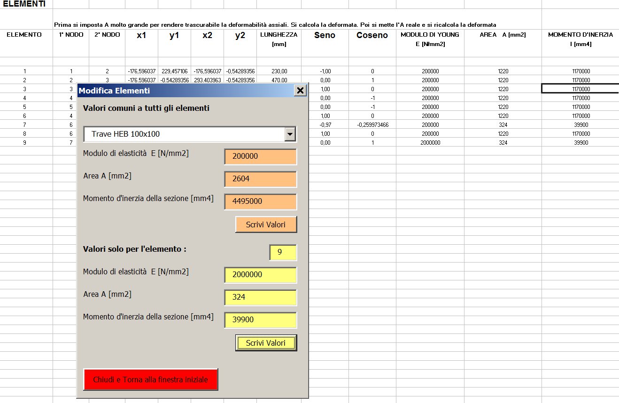619x403 pixels.
Task: Select the Trave HEB 100x100 combo text
Action: pyautogui.click(x=185, y=134)
